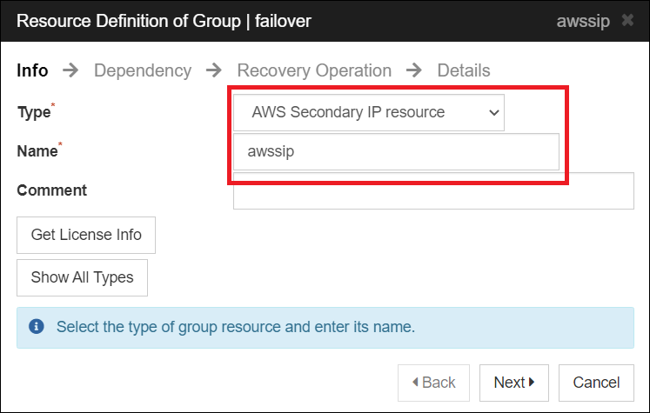
Task: Click the hint text about selecting group resource type
Action: coord(236,327)
